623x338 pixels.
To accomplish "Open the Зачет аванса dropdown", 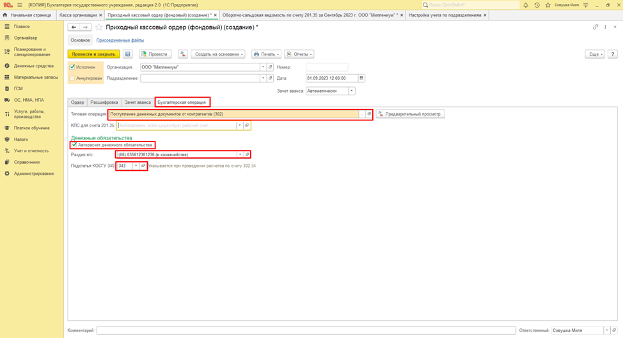I will 352,91.
